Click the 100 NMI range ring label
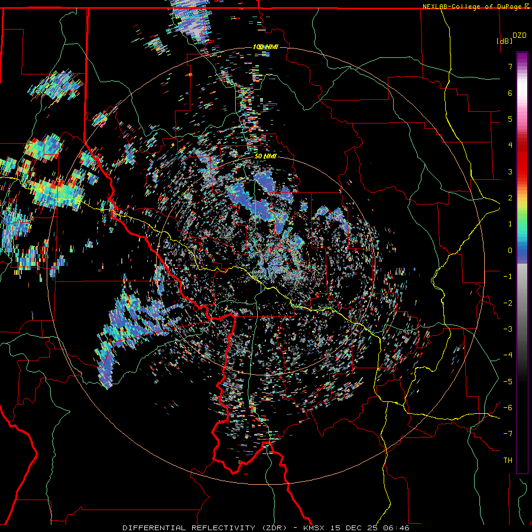The image size is (532, 532). 265,47
